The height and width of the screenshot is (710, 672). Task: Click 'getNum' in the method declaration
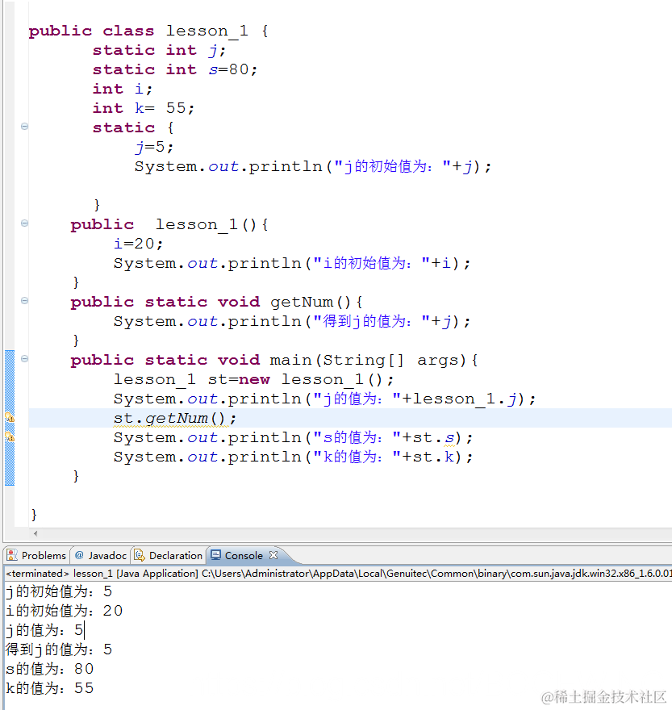[302, 302]
